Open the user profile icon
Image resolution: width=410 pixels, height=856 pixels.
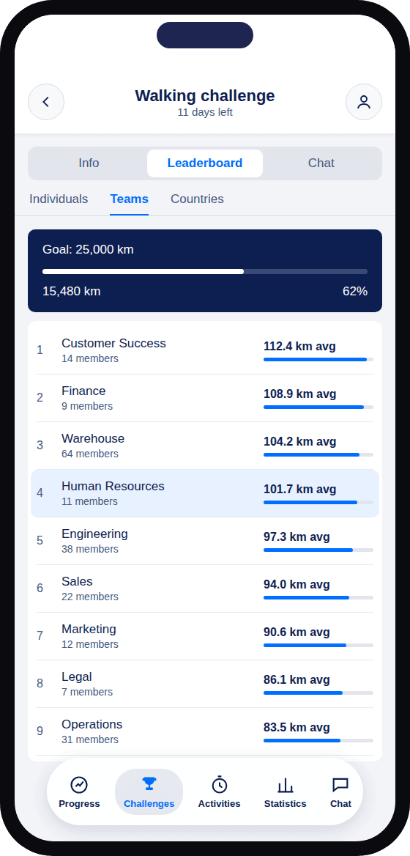(x=364, y=102)
